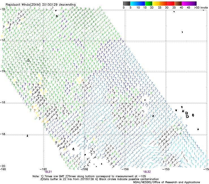Image resolution: width=209 pixels, height=184 pixels.
Task: Click the purple 18:31 time label
Action: pyautogui.click(x=48, y=172)
